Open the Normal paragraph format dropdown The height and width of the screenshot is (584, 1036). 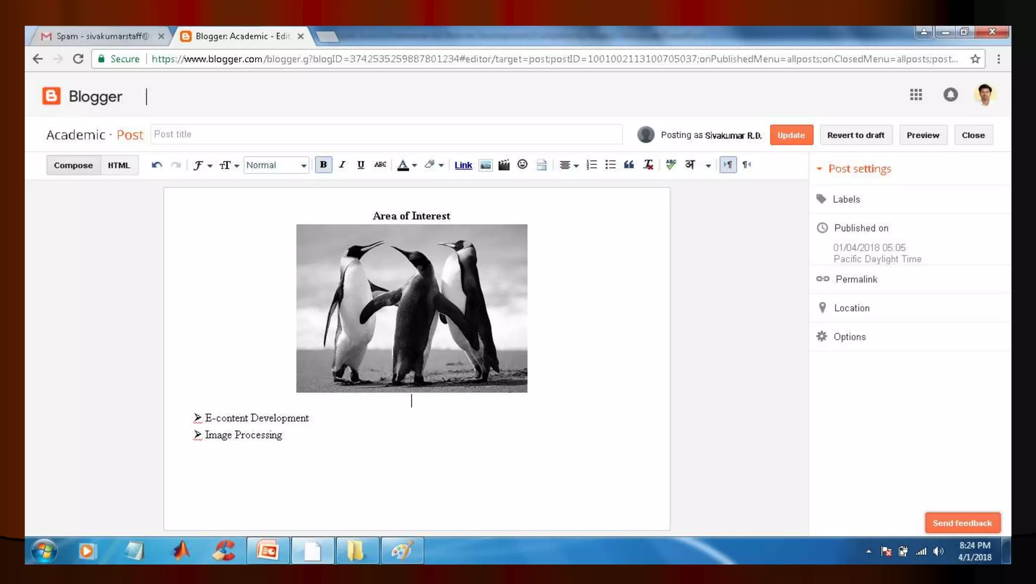(x=276, y=165)
